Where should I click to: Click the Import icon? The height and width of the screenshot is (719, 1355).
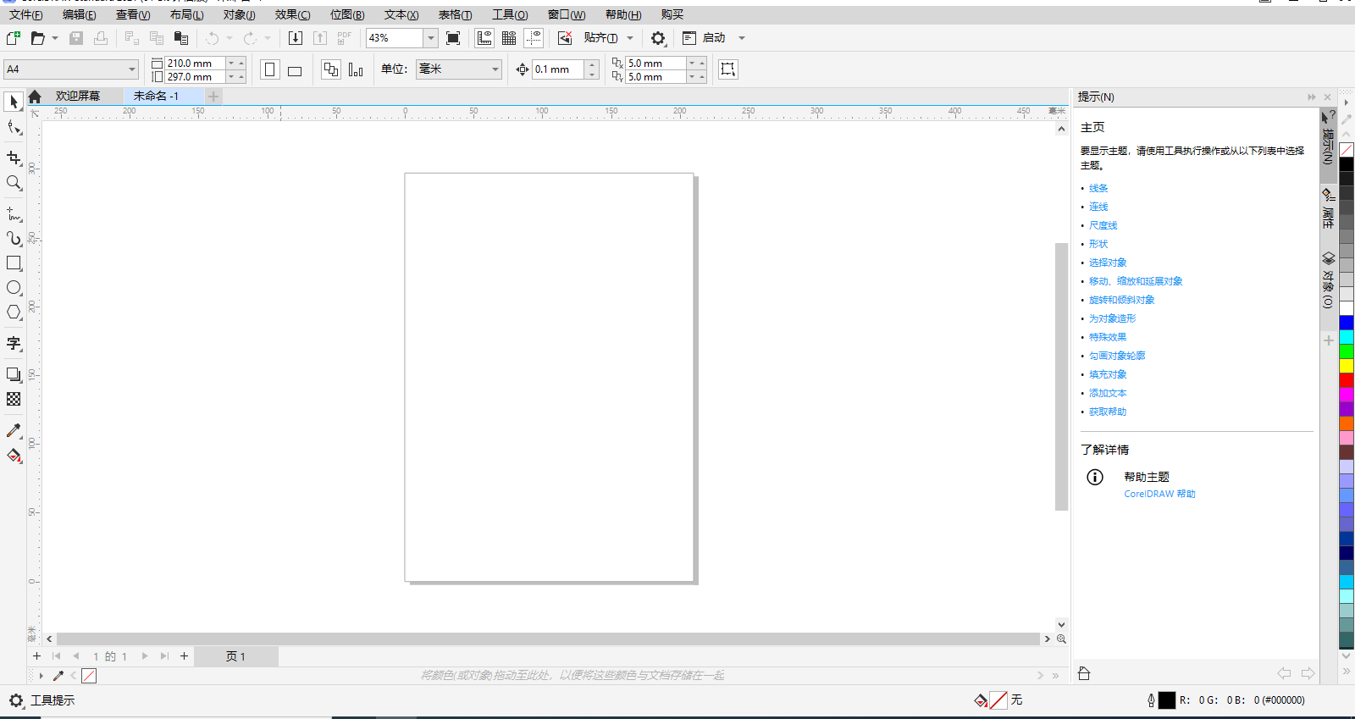pyautogui.click(x=295, y=38)
